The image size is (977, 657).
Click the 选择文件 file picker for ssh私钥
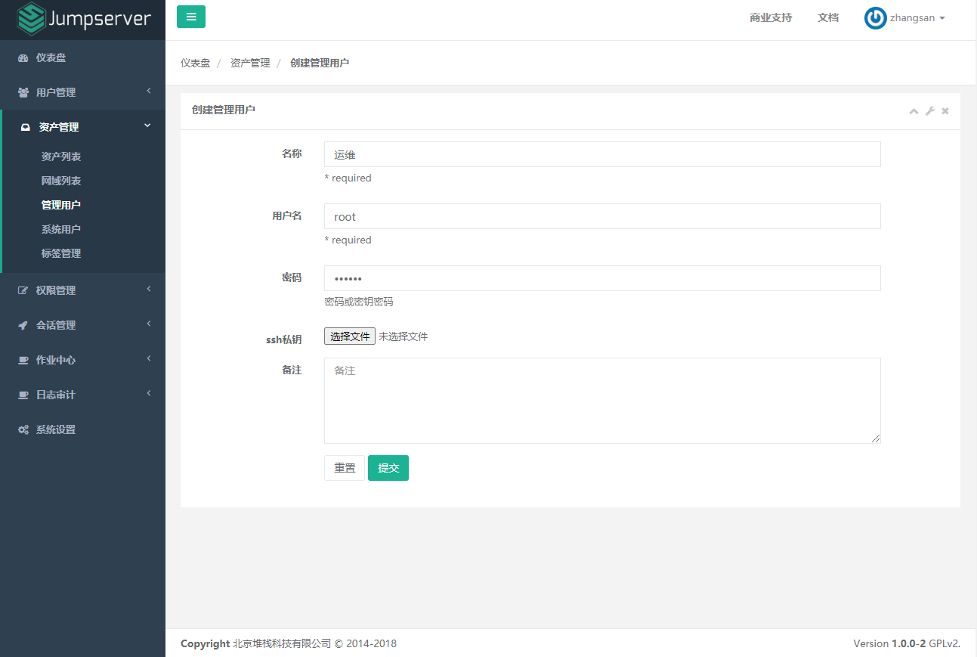coord(349,336)
